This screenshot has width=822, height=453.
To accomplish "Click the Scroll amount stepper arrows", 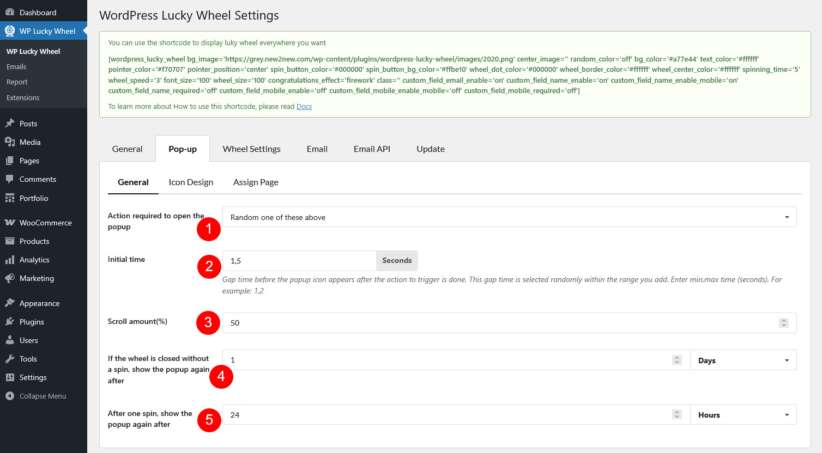I will (x=783, y=323).
